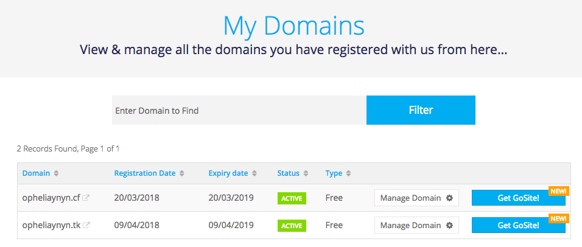Image resolution: width=582 pixels, height=247 pixels.
Task: Click NEW! badge on opheliaynyn.cf GoSite button
Action: [559, 192]
